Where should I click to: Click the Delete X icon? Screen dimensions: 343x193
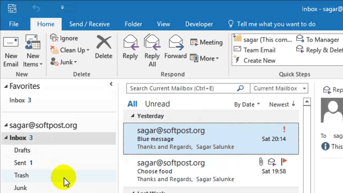tap(104, 43)
